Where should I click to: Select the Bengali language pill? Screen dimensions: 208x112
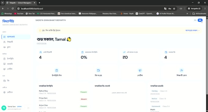tap(200, 20)
